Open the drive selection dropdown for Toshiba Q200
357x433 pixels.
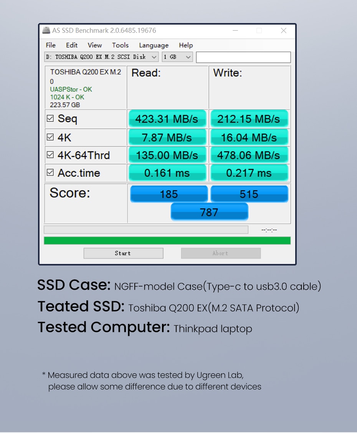pos(154,57)
